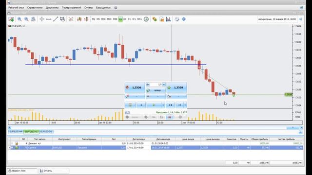
Task: Open the Отчеты menu
Action: tap(89, 8)
